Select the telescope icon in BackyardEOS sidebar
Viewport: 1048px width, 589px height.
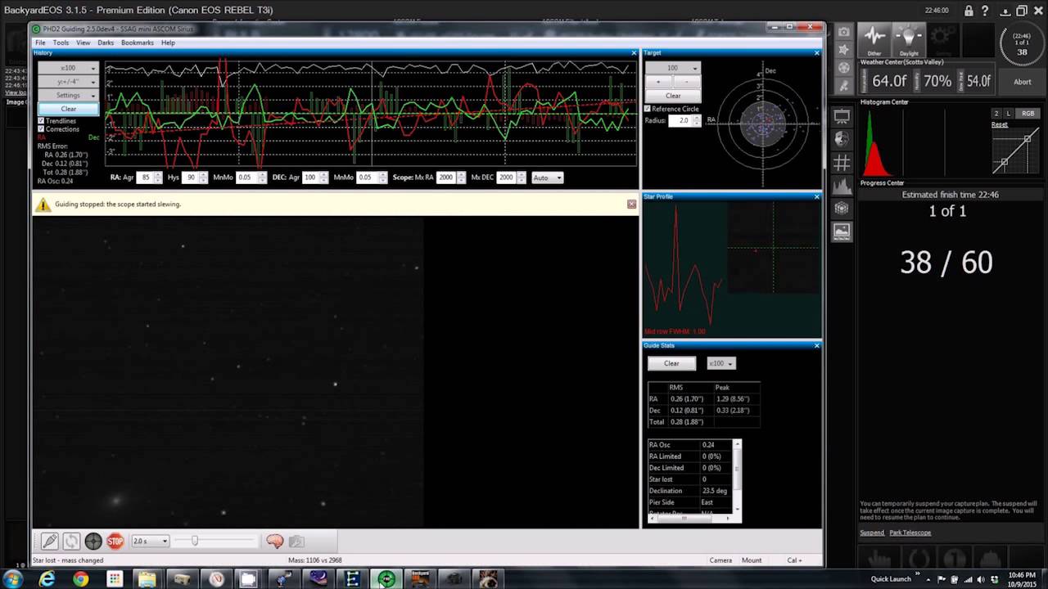click(844, 86)
